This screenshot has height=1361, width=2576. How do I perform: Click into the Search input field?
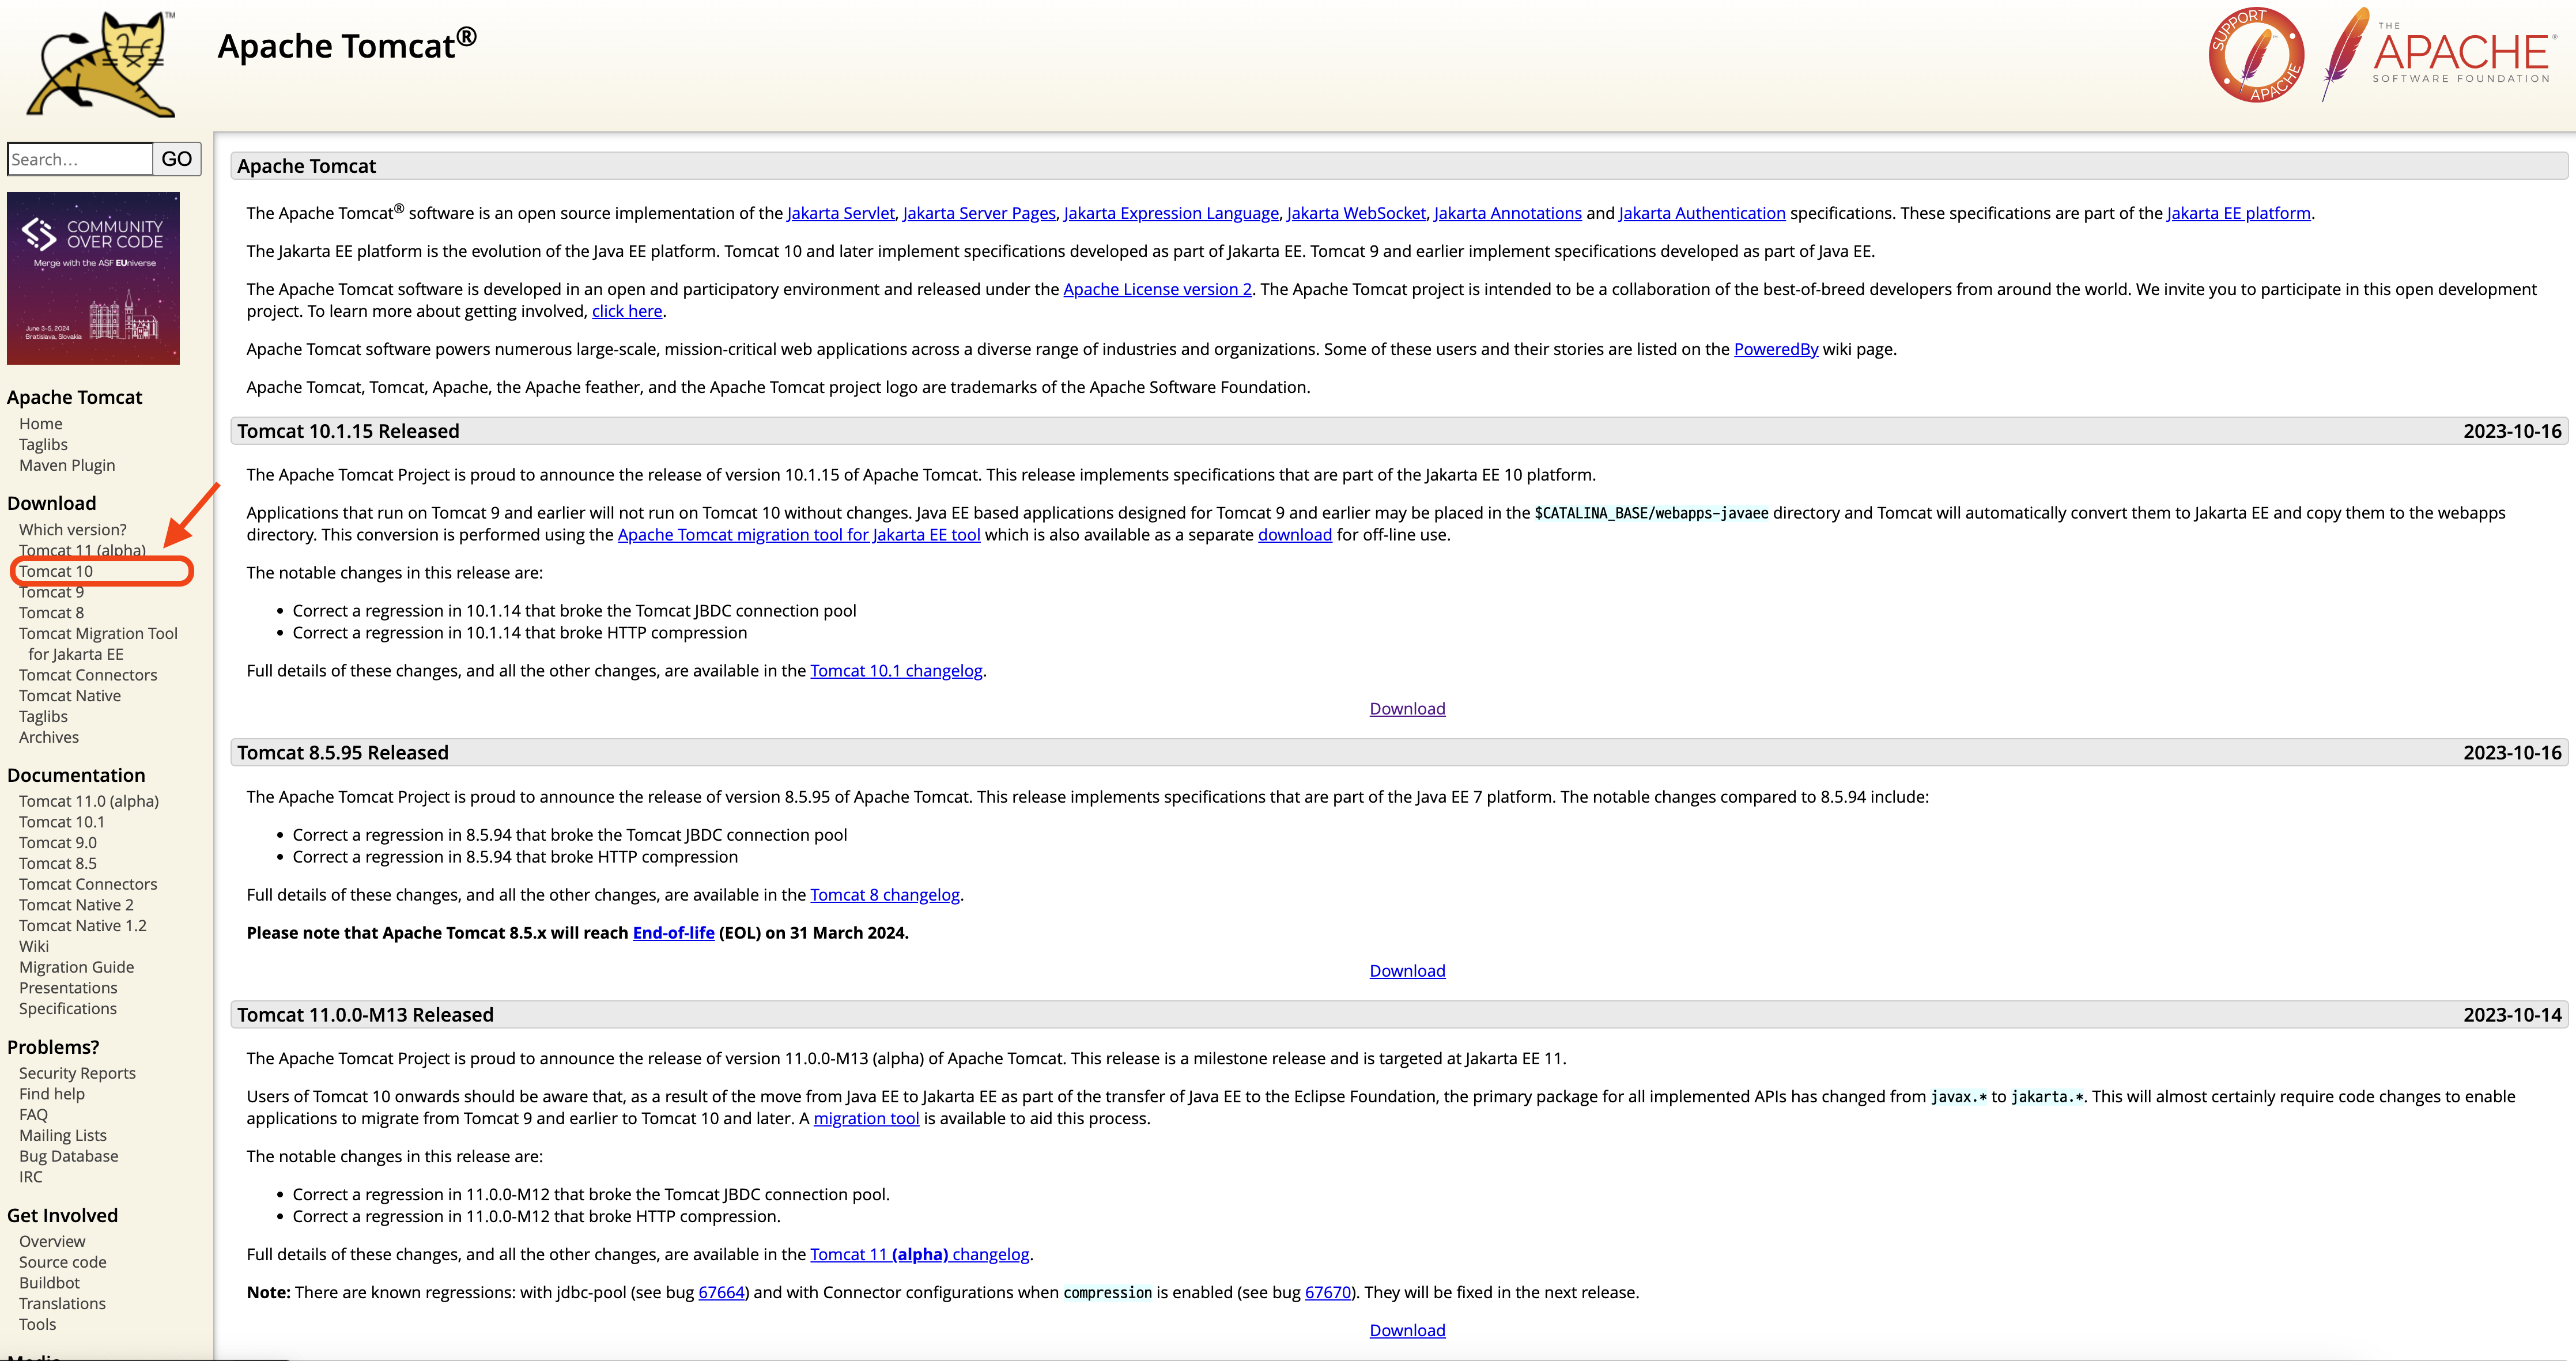point(80,159)
